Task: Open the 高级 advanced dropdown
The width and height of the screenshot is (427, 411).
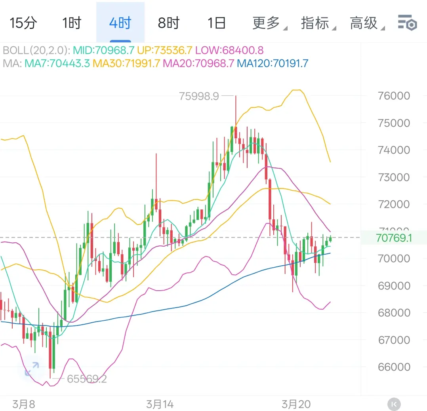Action: (x=367, y=23)
